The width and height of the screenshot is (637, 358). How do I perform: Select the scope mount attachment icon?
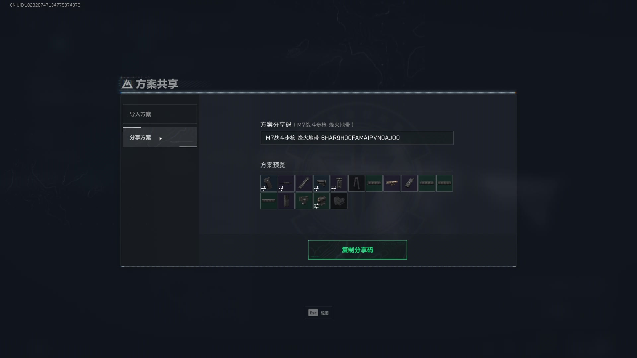[x=304, y=201]
